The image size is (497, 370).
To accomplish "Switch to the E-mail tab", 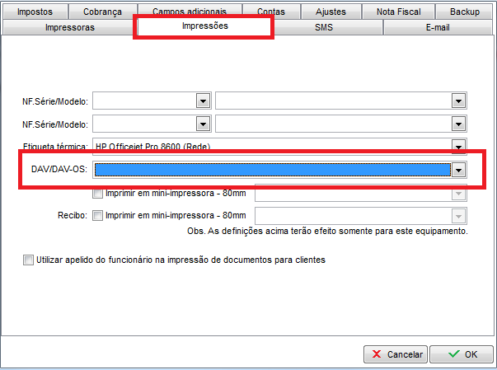I will 438,27.
